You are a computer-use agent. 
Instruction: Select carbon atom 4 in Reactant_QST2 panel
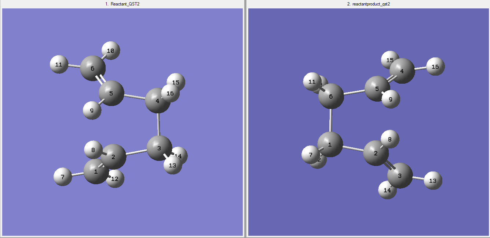158,100
